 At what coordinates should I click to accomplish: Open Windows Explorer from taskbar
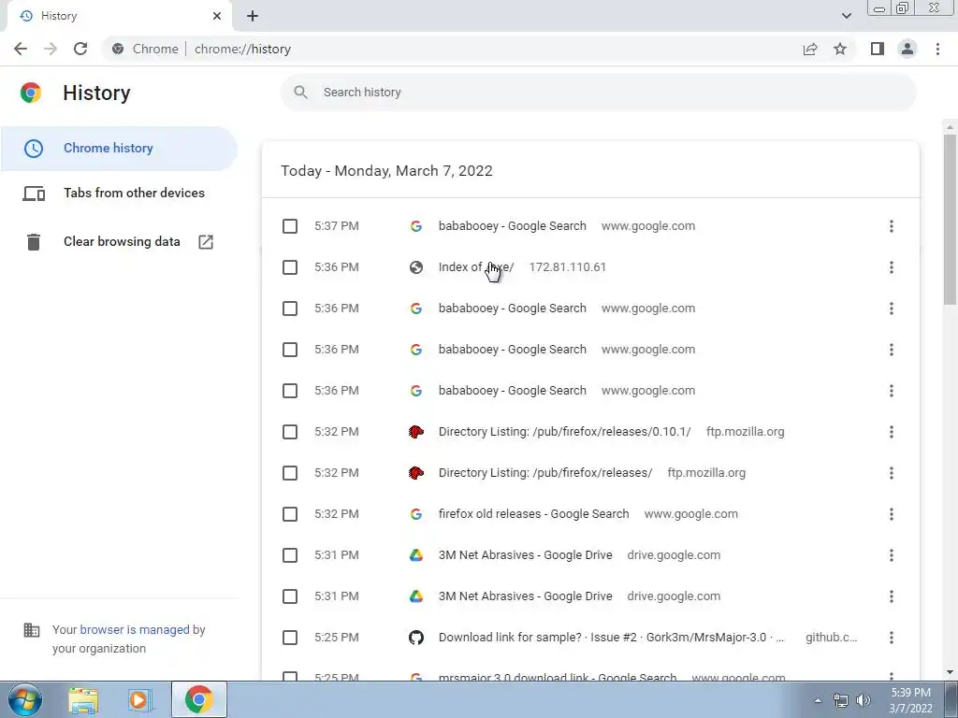click(x=83, y=700)
